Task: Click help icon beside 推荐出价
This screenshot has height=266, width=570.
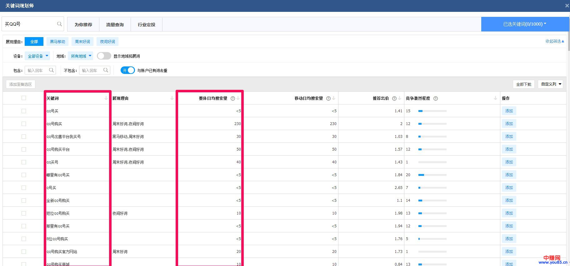Action: [x=394, y=99]
